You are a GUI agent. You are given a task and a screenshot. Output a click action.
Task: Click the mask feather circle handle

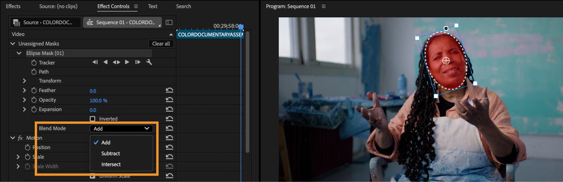(446, 29)
